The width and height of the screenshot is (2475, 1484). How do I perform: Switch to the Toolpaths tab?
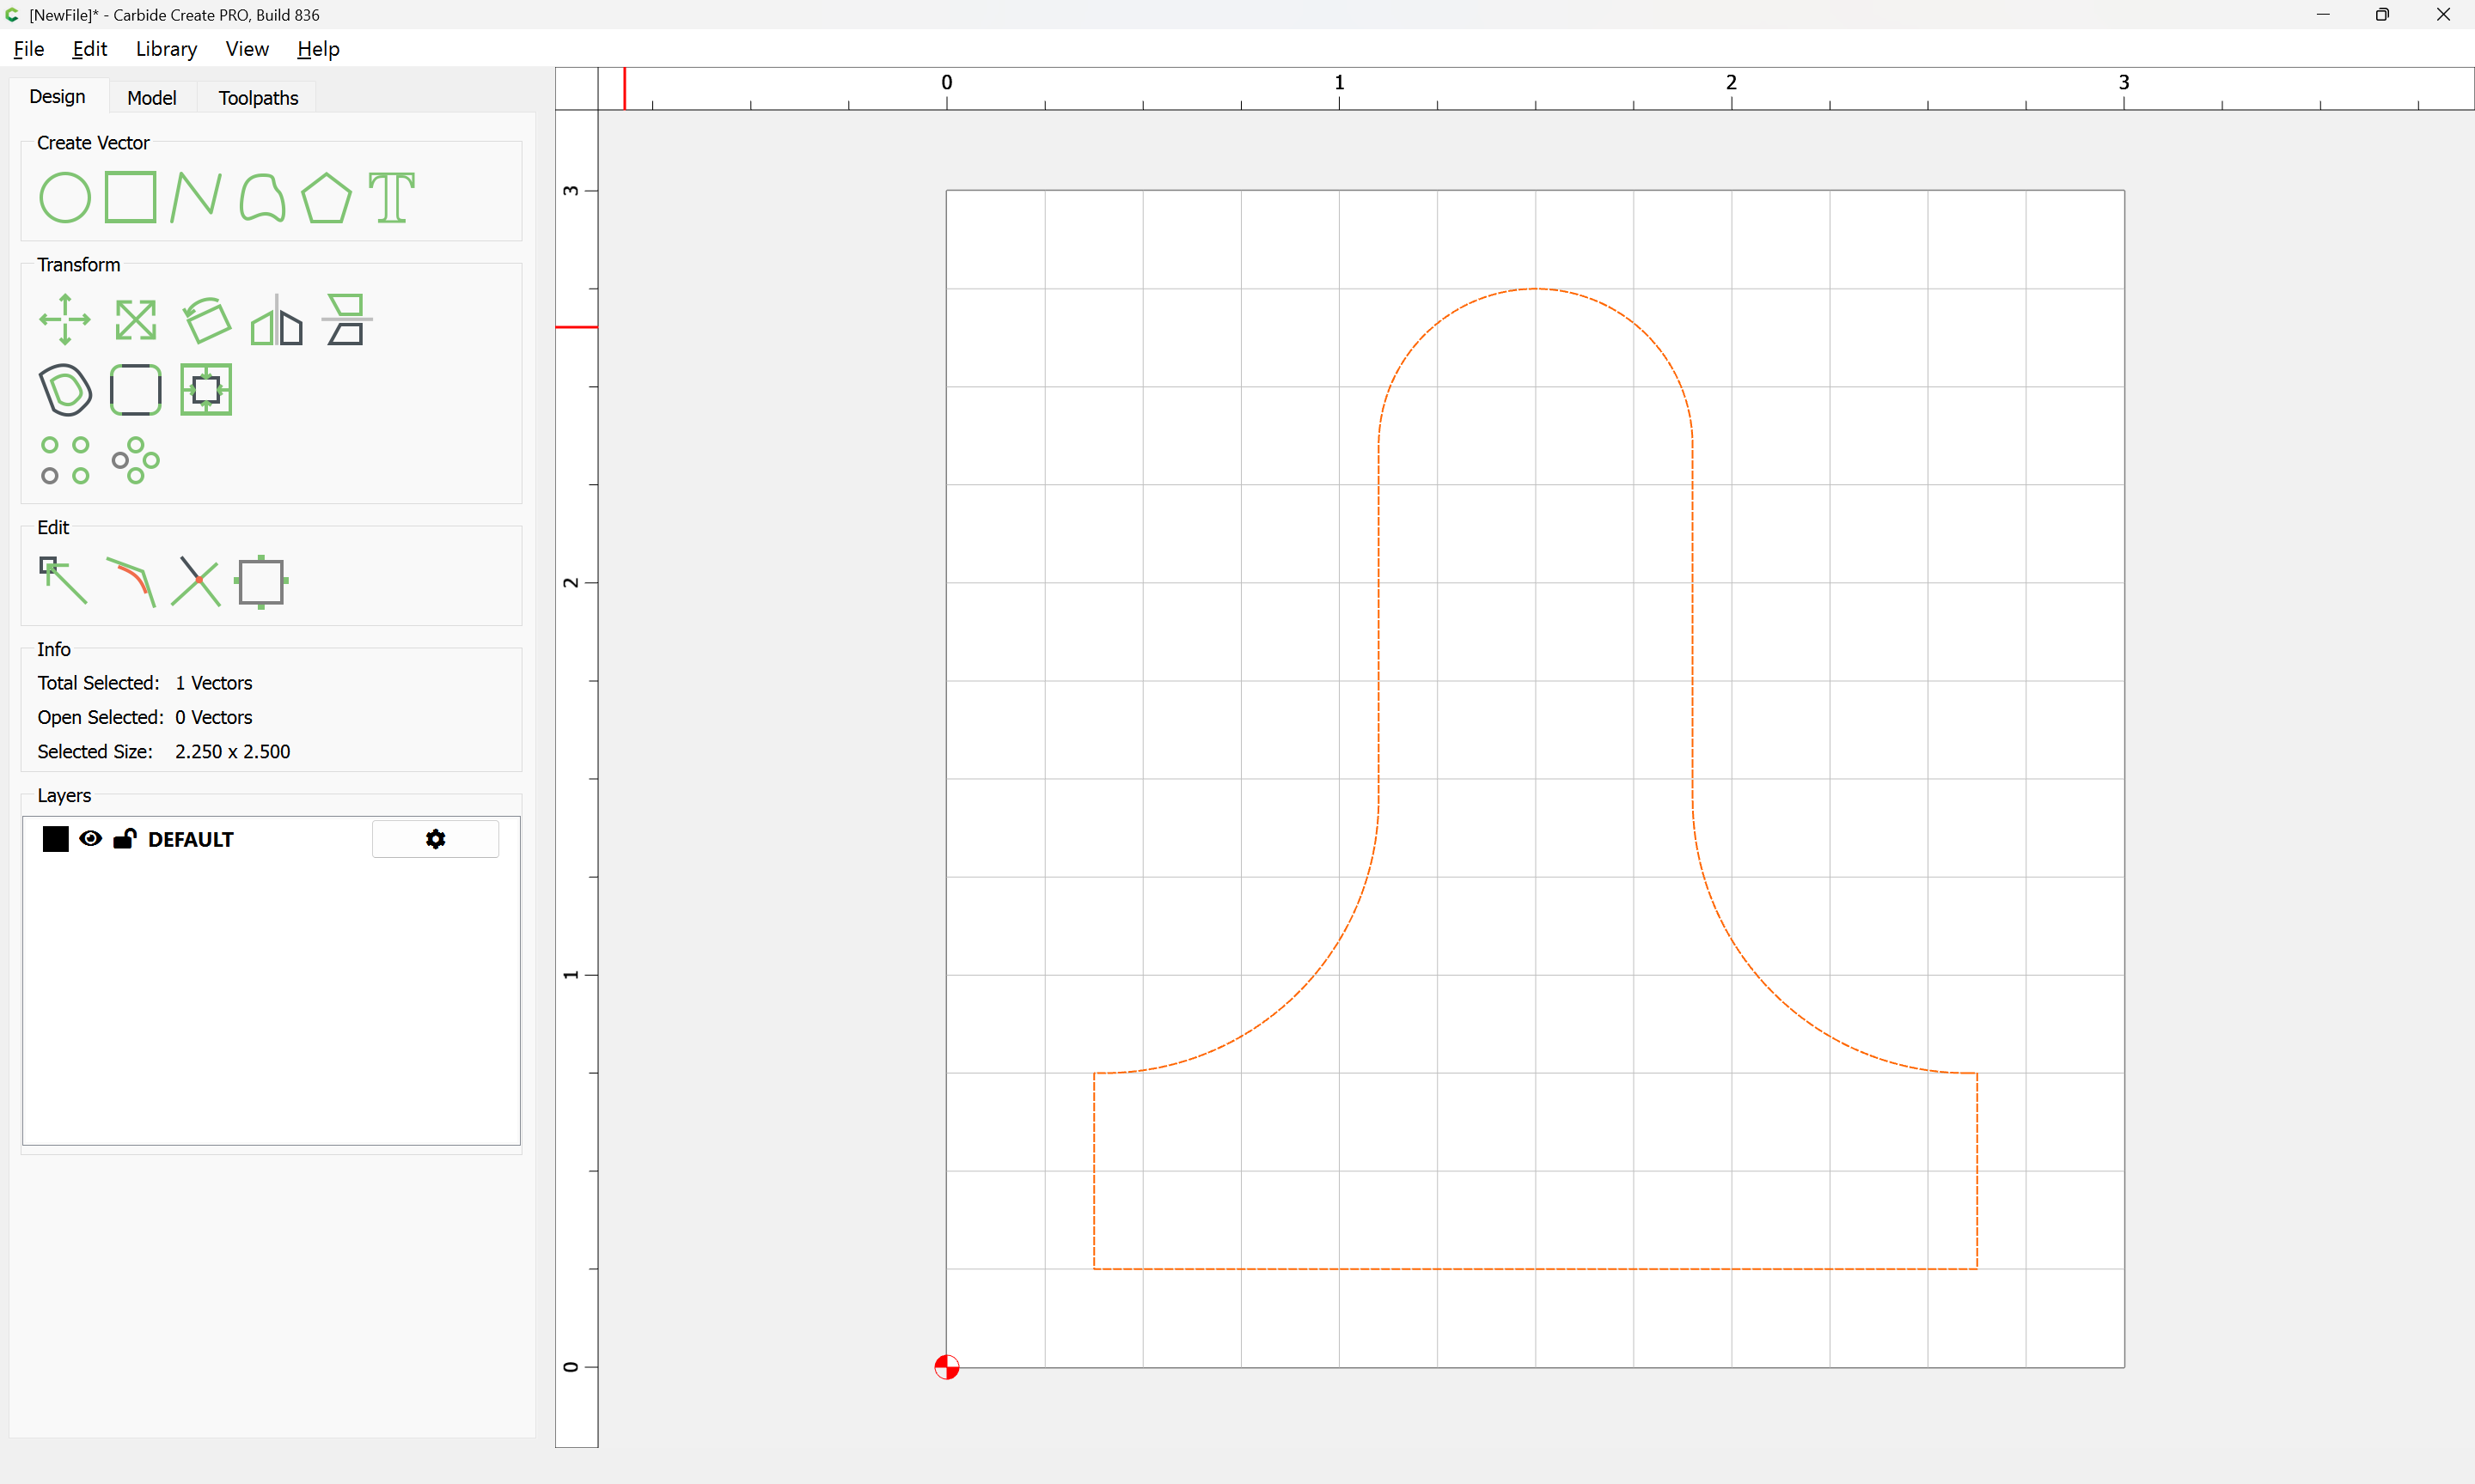click(x=258, y=98)
